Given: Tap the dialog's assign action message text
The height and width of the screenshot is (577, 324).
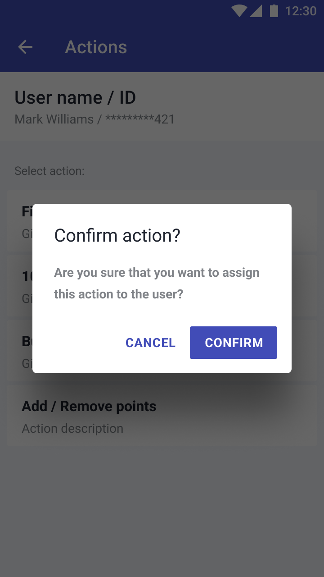Looking at the screenshot, I should [x=157, y=283].
